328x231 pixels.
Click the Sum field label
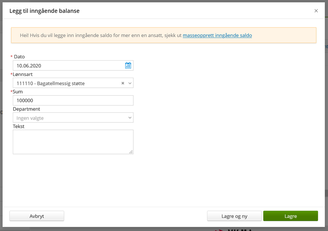(18, 92)
